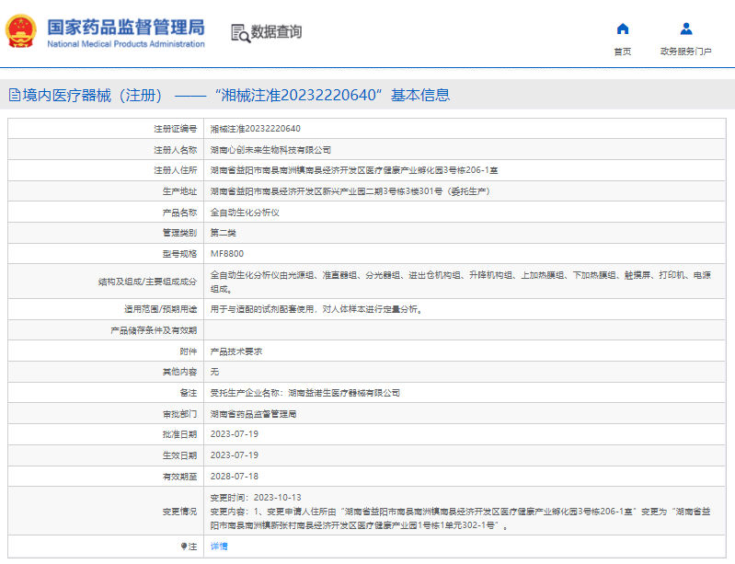Click the 适用范围/预期用途 label
The height and width of the screenshot is (564, 735).
point(161,309)
